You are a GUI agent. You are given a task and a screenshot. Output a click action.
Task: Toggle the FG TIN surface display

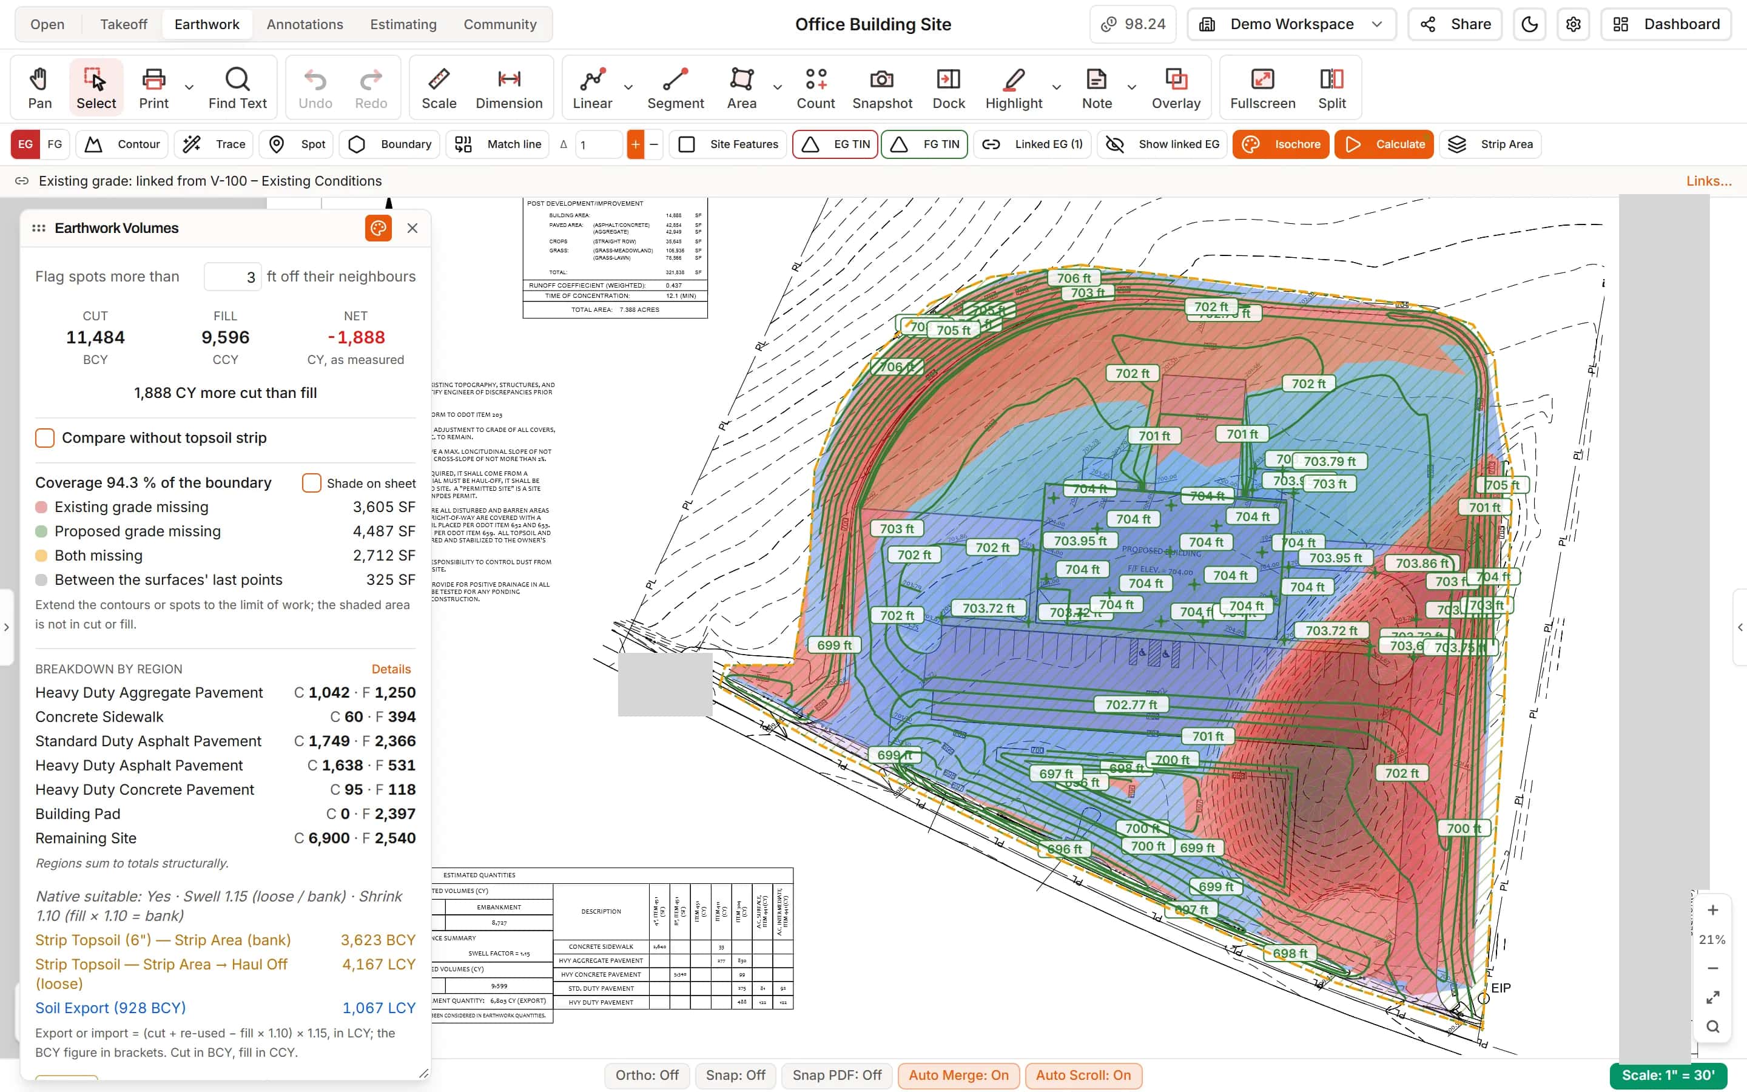tap(924, 144)
